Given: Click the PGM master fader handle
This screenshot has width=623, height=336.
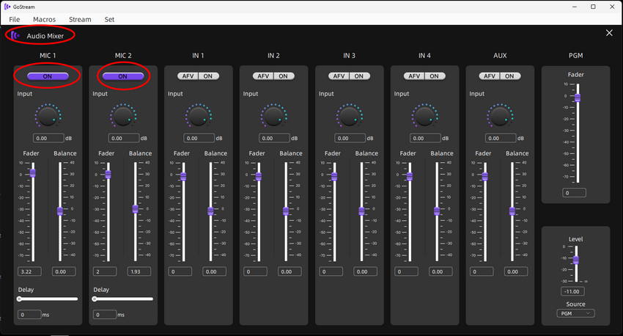Looking at the screenshot, I should coord(578,98).
